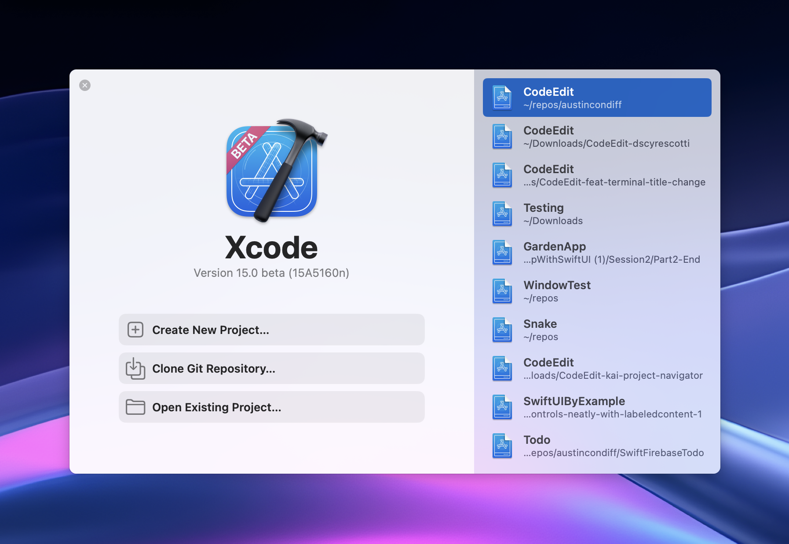Open an existing project
The height and width of the screenshot is (544, 789).
click(271, 407)
